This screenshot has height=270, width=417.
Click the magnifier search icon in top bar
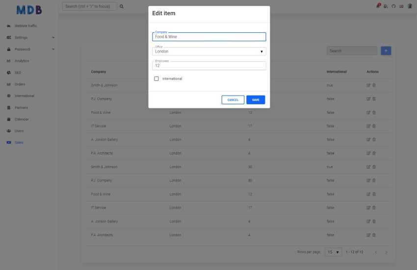point(122,6)
